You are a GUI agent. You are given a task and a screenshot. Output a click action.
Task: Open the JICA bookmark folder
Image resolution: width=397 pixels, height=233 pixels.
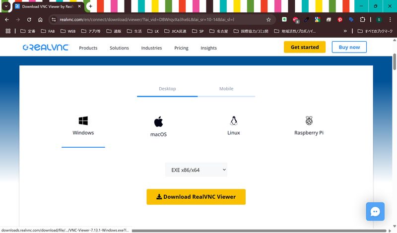coord(175,31)
